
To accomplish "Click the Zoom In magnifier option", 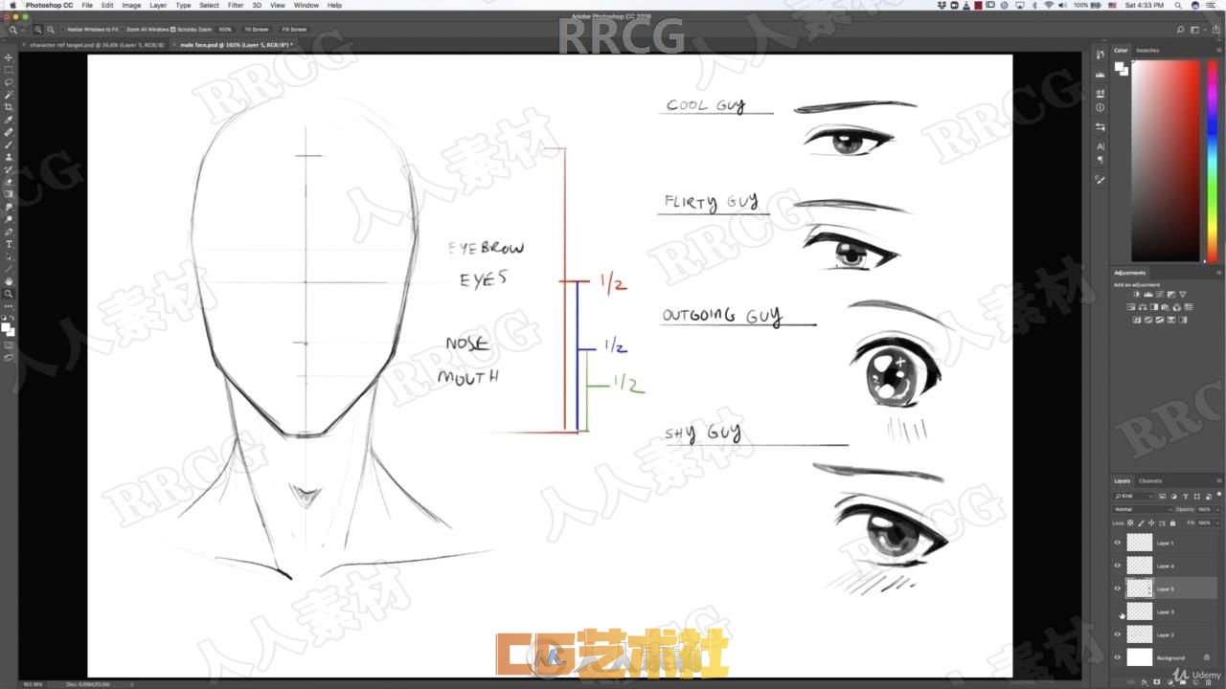I will [x=38, y=30].
